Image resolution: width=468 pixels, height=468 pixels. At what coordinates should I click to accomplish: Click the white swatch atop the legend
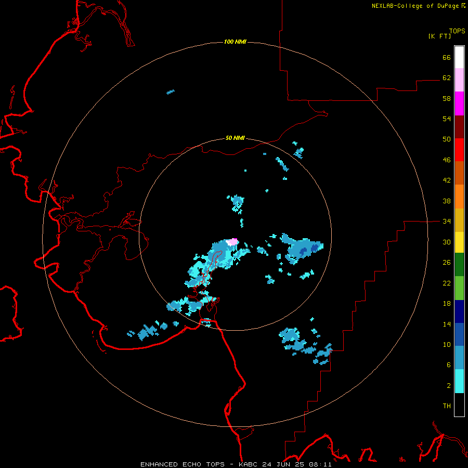459,57
